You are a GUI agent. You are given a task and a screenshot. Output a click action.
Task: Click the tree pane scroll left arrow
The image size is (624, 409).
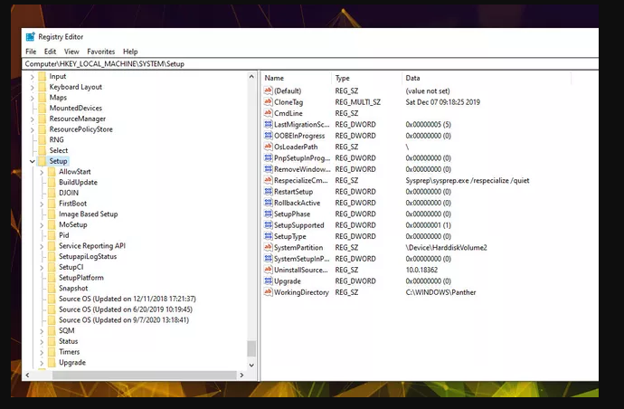pyautogui.click(x=27, y=375)
